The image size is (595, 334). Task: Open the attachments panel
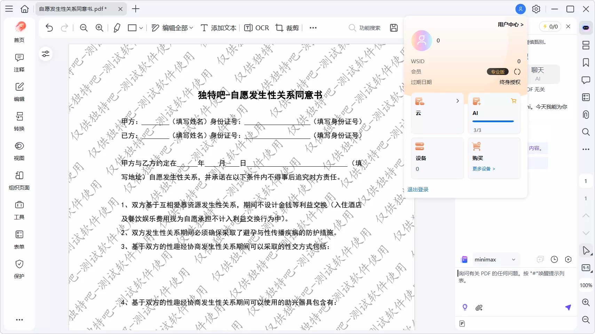(x=586, y=115)
